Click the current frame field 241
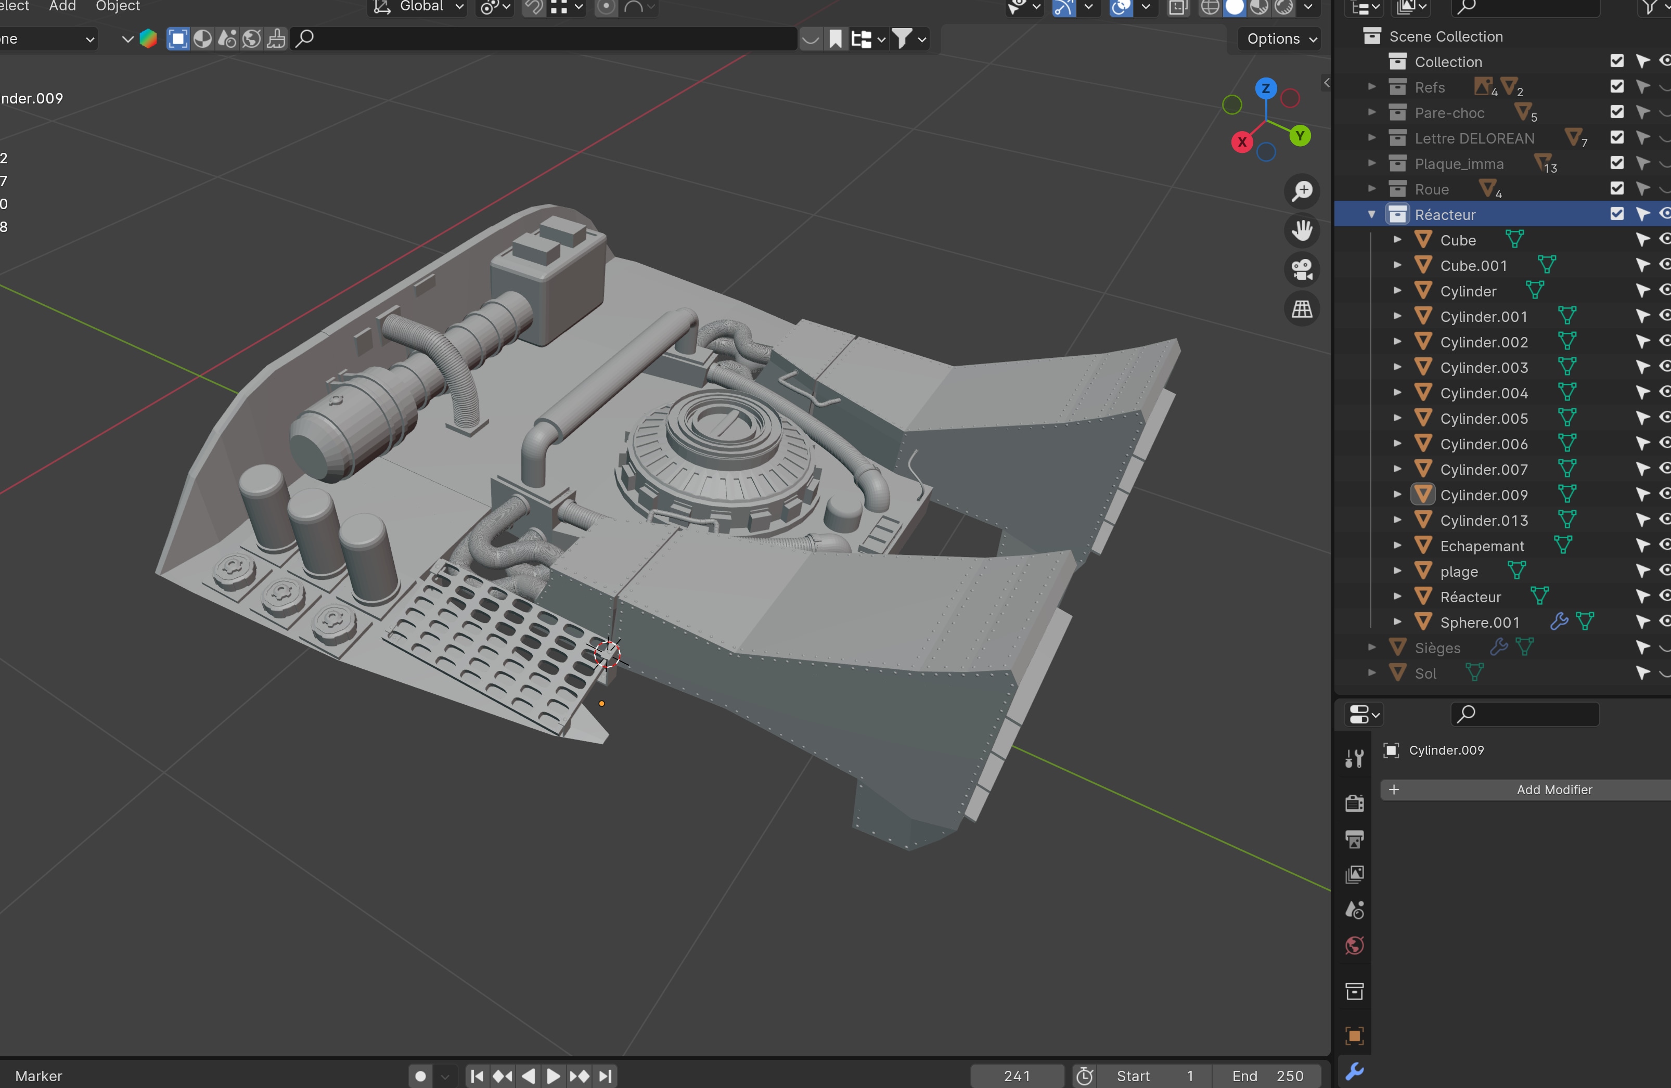This screenshot has height=1088, width=1671. click(x=1017, y=1076)
